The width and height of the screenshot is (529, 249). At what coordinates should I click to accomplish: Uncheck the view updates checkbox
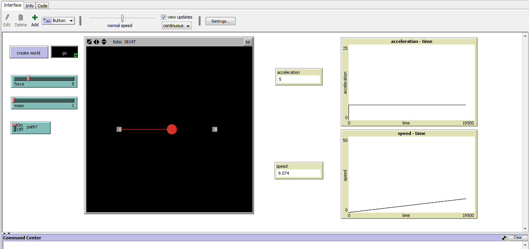tap(163, 17)
